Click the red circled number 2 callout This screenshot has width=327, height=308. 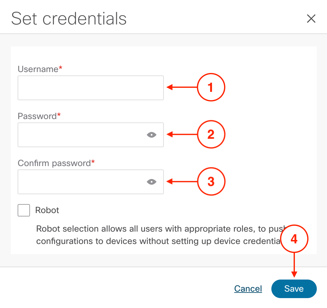211,134
